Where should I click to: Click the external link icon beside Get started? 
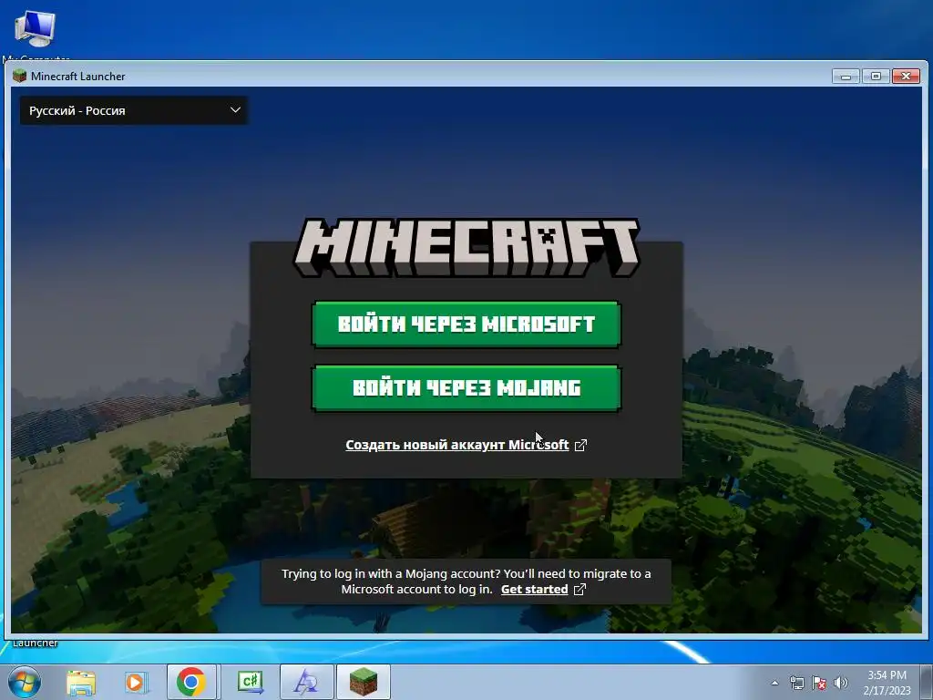579,590
